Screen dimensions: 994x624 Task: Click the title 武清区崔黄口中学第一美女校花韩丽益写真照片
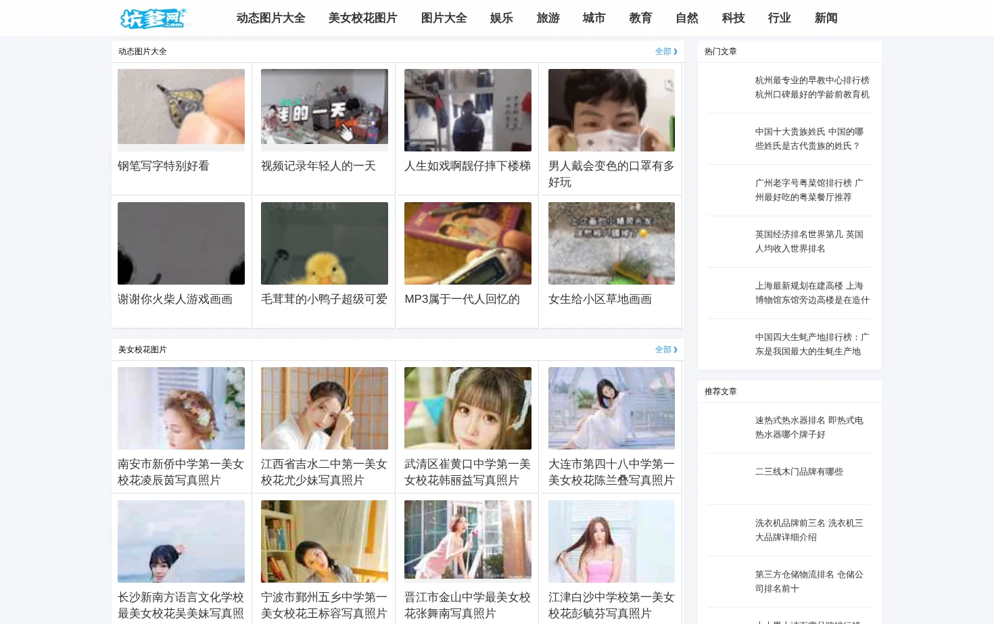[467, 472]
